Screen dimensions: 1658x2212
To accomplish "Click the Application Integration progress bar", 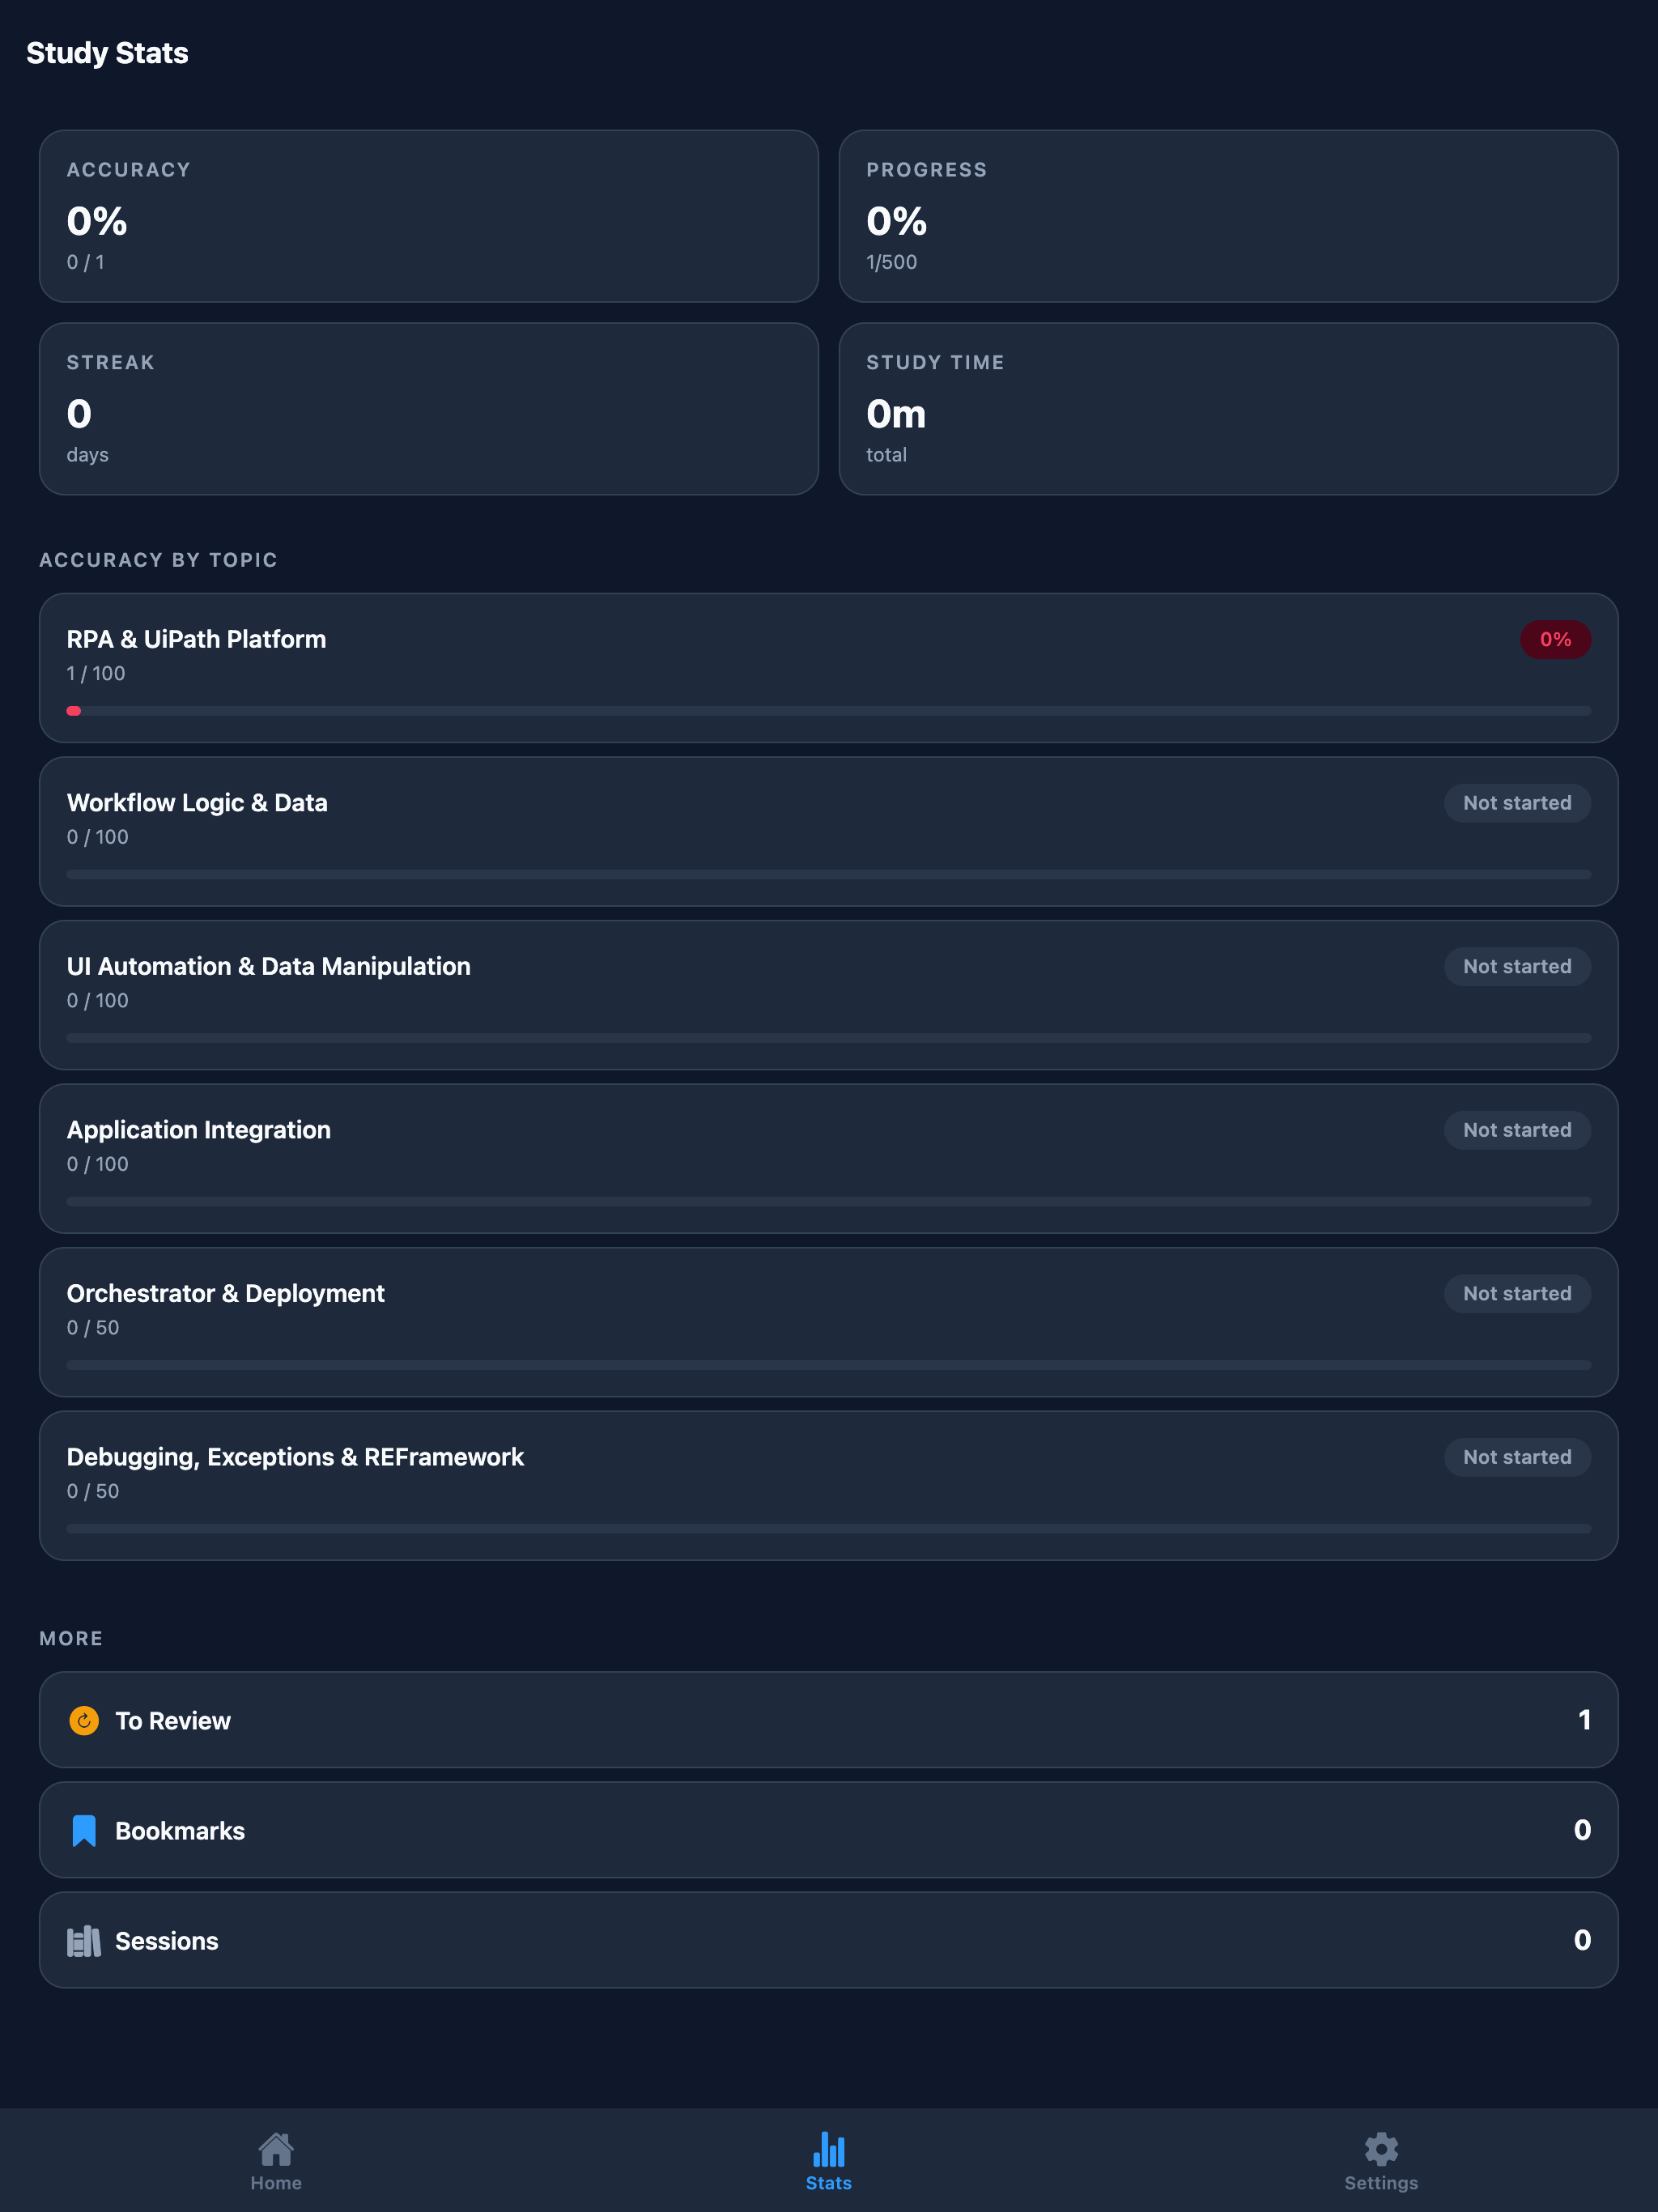I will click(829, 1201).
